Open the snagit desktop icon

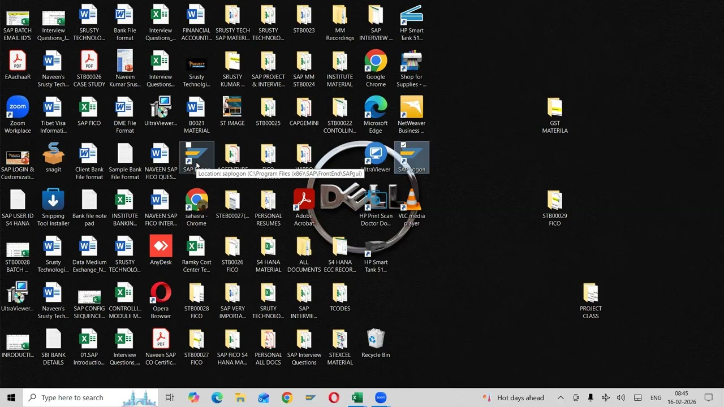pos(53,158)
